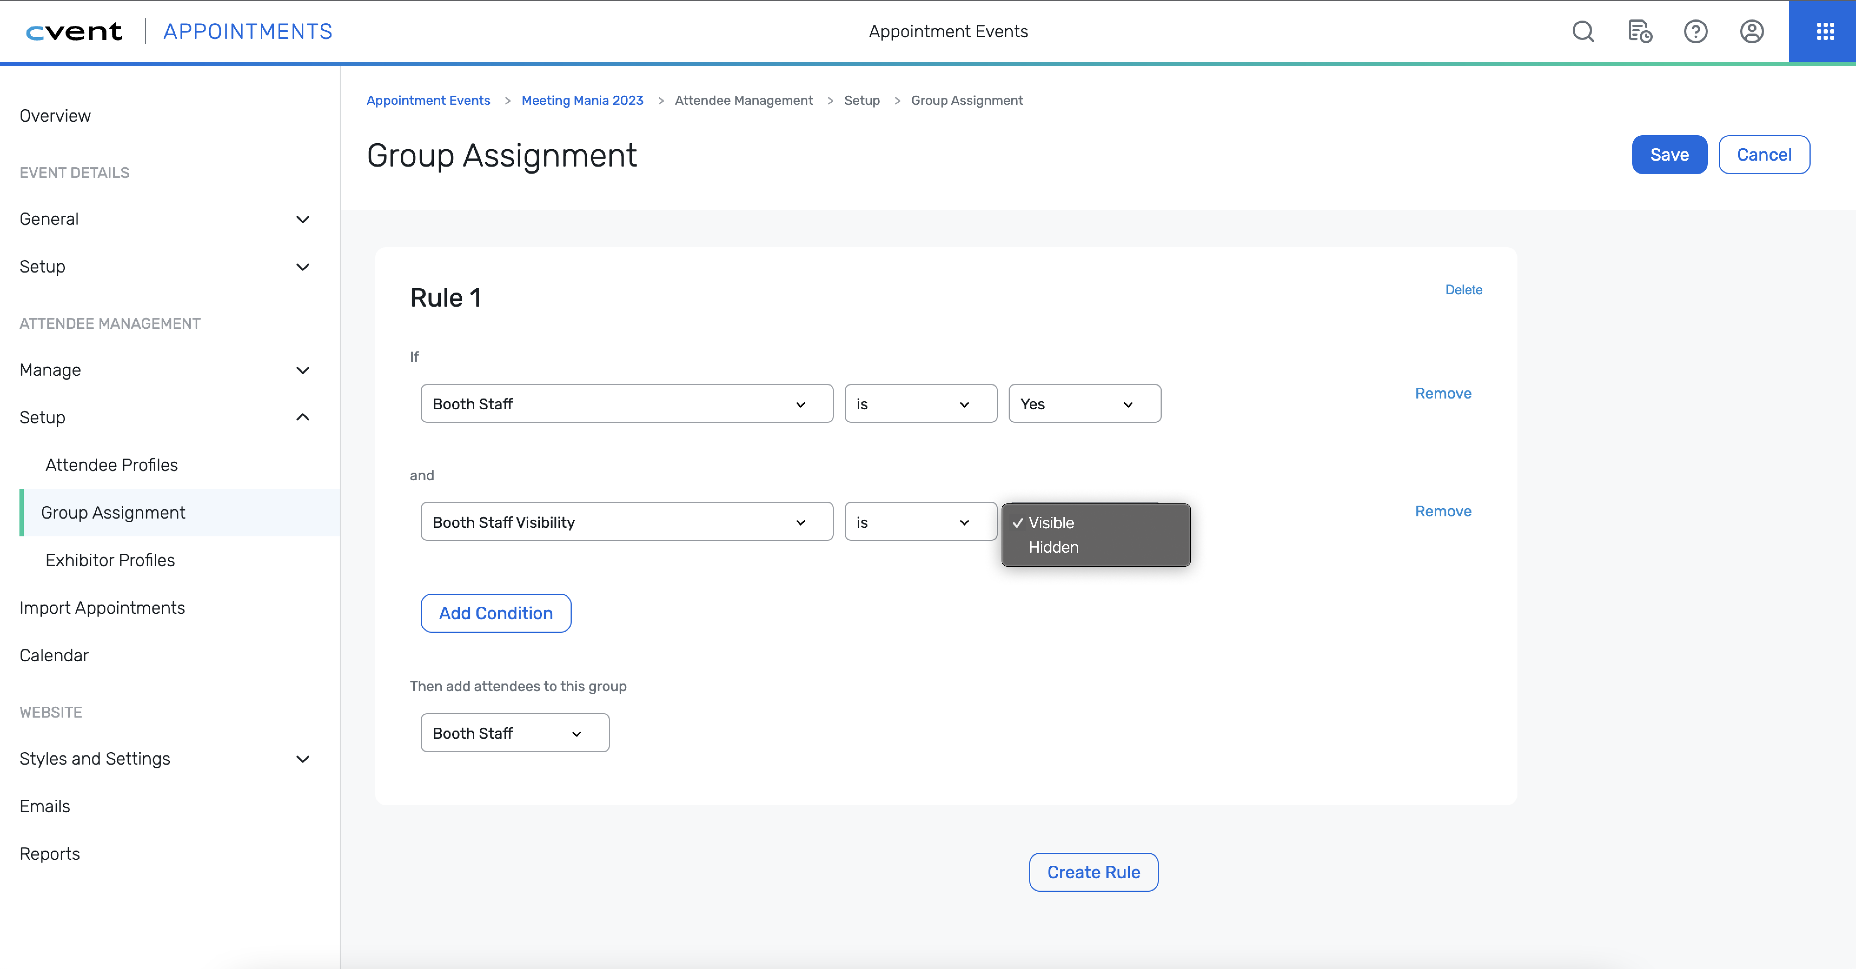Click the Rule 1 heading
The height and width of the screenshot is (969, 1856).
click(446, 298)
